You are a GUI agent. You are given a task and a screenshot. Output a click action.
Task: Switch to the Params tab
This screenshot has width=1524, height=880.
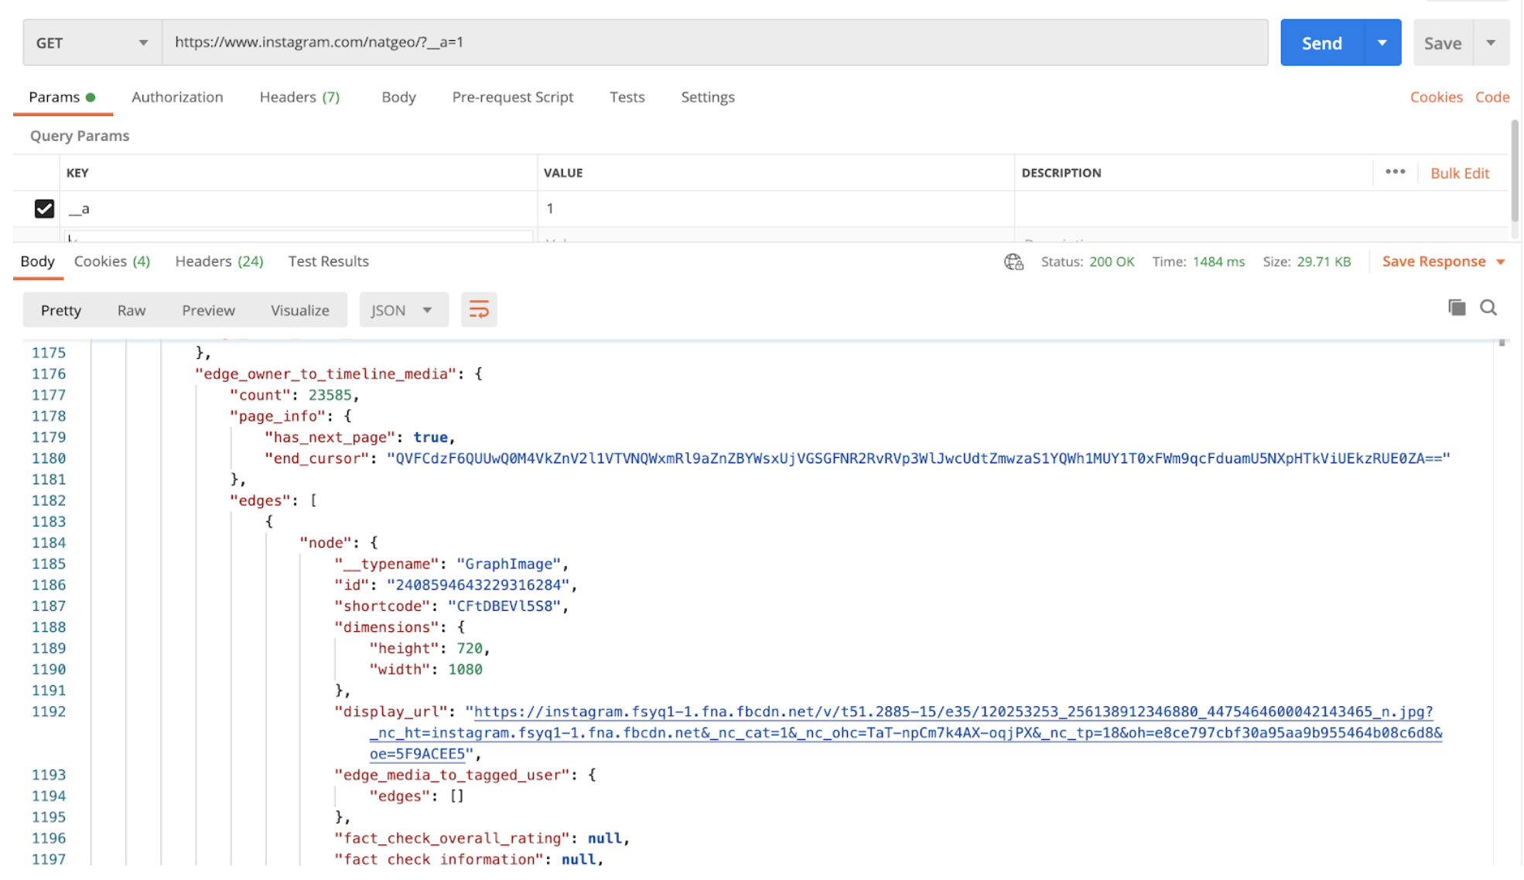(62, 97)
